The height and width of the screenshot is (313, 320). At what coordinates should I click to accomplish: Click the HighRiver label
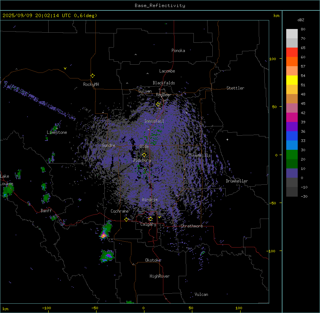[x=160, y=276]
